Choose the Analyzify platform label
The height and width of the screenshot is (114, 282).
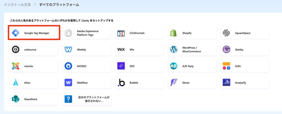click(240, 83)
